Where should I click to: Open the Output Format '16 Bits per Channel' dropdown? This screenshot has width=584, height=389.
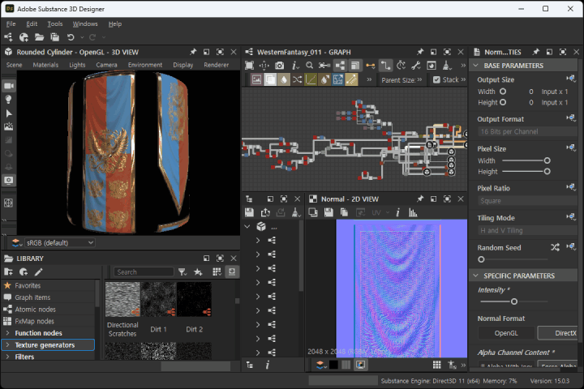tap(527, 131)
